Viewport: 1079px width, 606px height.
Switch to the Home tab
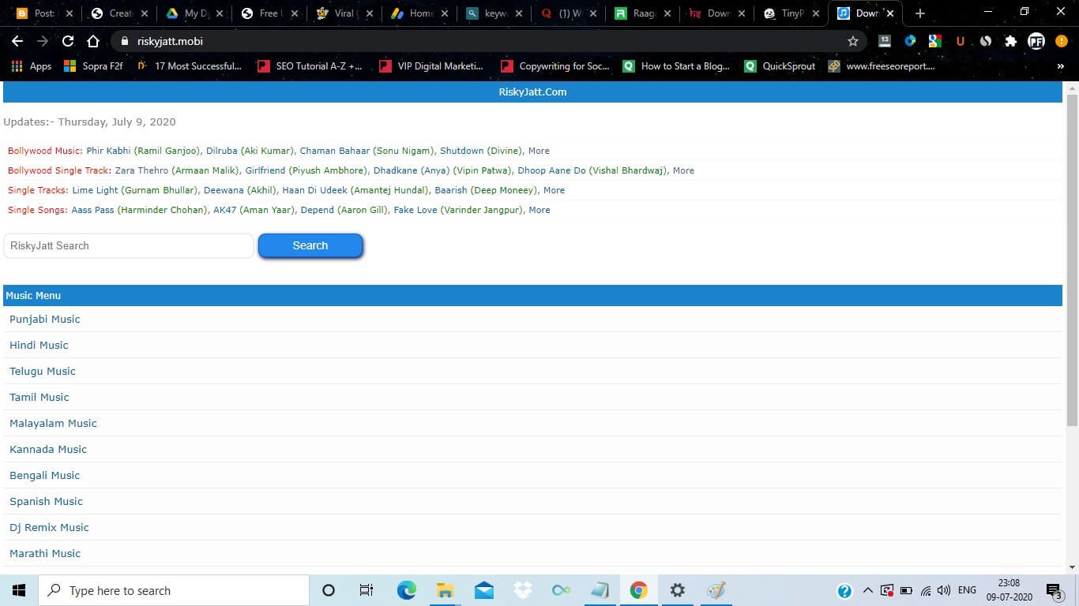[419, 13]
